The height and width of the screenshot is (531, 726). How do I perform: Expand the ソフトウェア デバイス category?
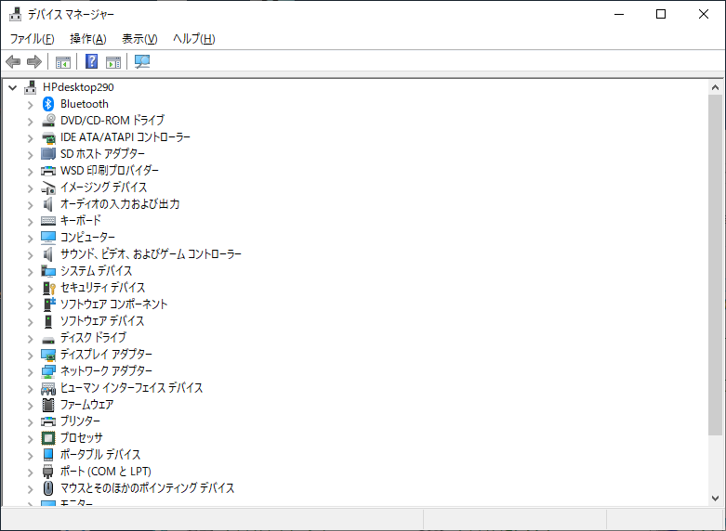(x=30, y=321)
